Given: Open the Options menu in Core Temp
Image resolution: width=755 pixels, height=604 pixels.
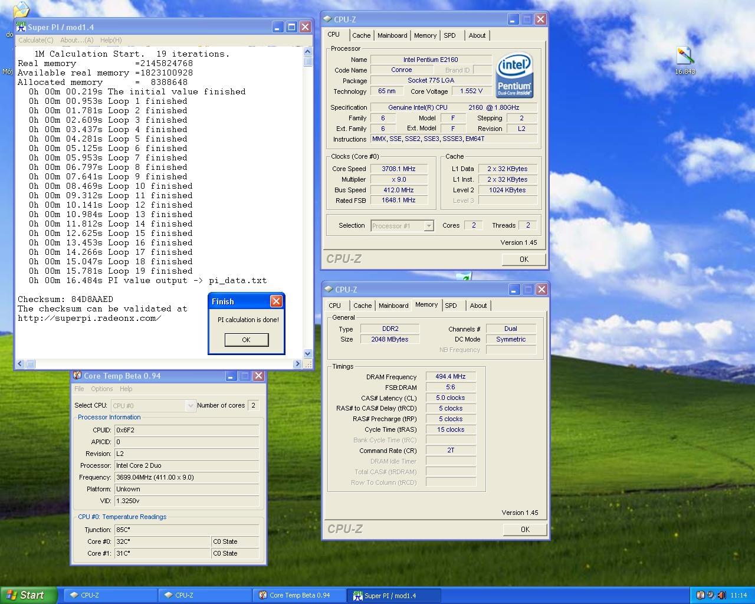Looking at the screenshot, I should 101,389.
